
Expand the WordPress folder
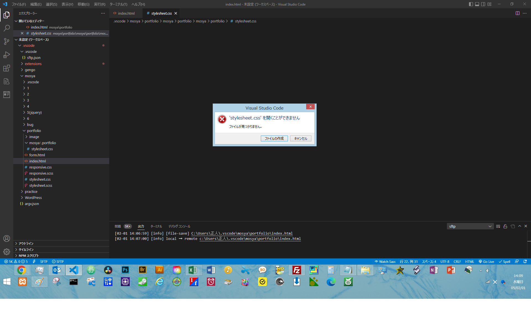pyautogui.click(x=33, y=198)
